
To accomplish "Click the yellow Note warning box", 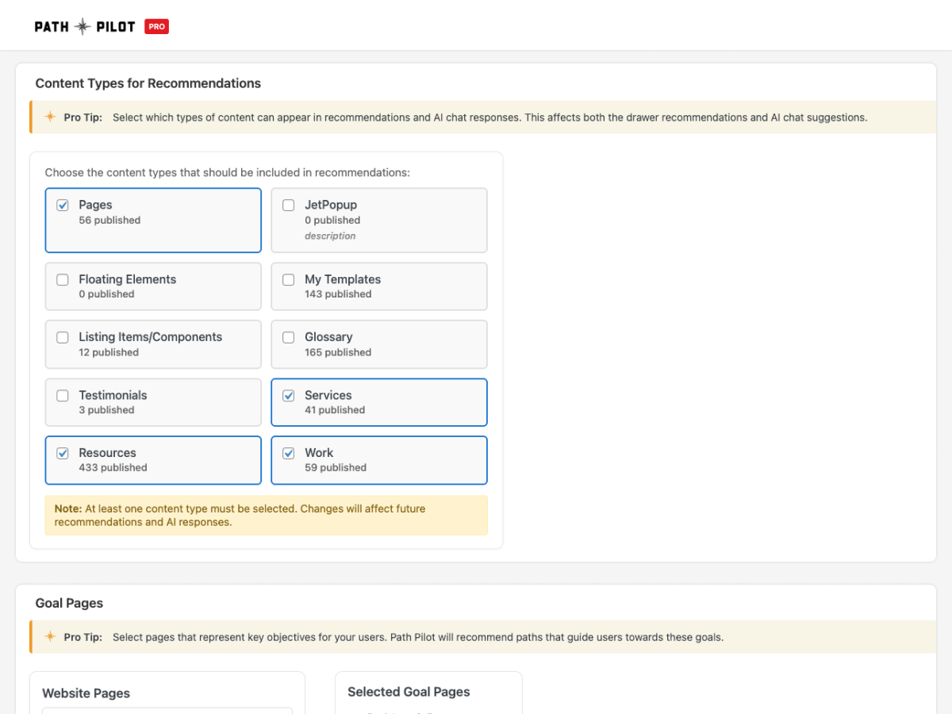I will pyautogui.click(x=266, y=516).
